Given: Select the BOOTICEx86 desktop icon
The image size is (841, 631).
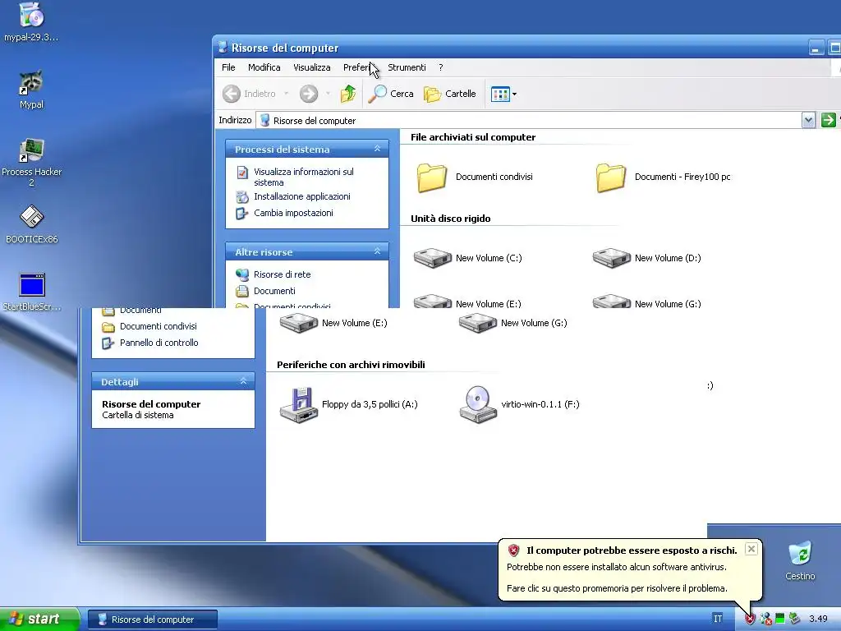Looking at the screenshot, I should (x=32, y=224).
